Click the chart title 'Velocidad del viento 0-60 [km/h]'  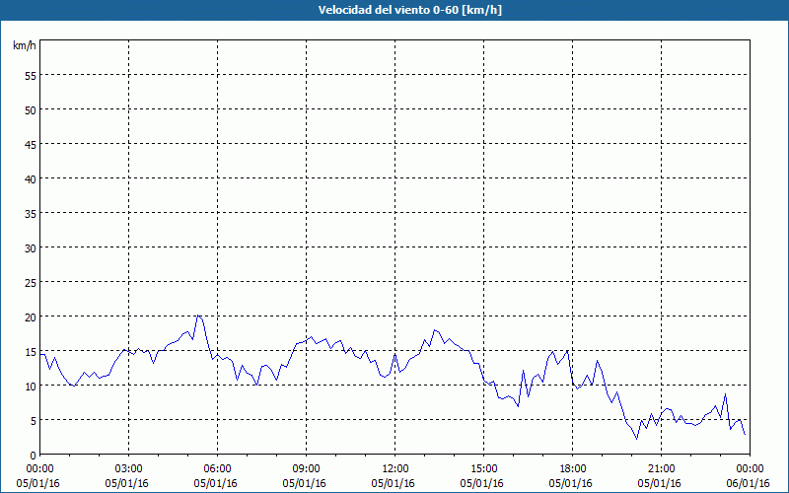tap(410, 10)
